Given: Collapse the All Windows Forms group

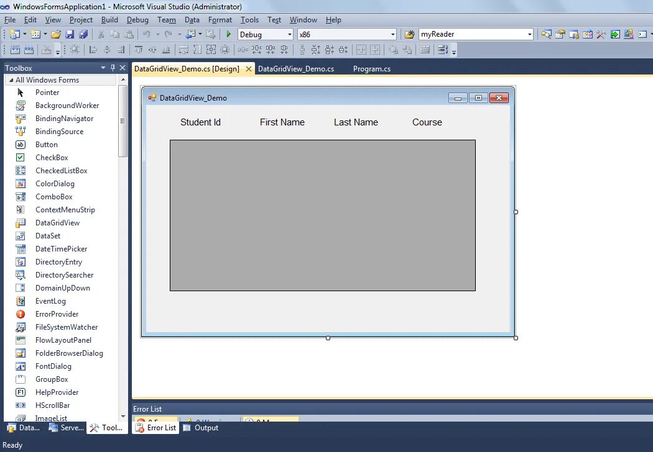Looking at the screenshot, I should (11, 80).
